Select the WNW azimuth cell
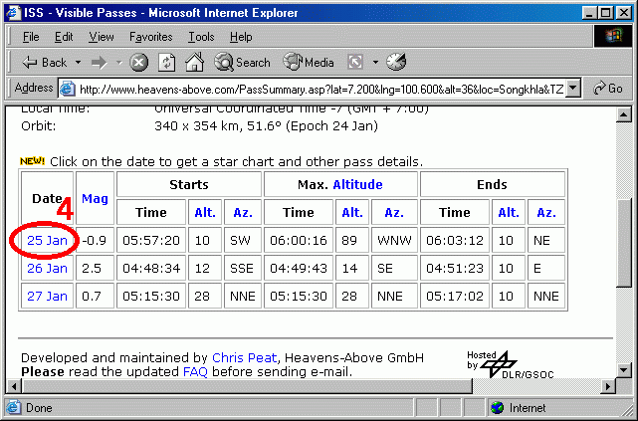The height and width of the screenshot is (421, 638). pyautogui.click(x=394, y=241)
